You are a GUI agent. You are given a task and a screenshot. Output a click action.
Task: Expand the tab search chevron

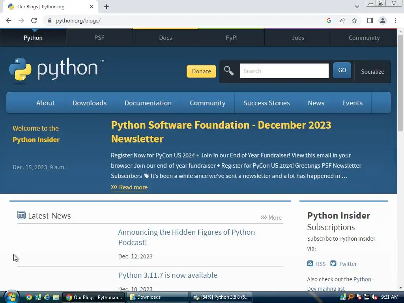(357, 7)
